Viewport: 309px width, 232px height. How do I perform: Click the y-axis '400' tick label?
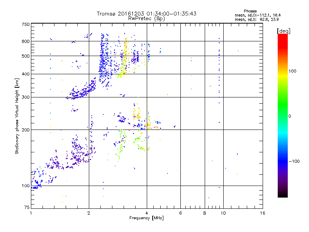(x=25, y=74)
